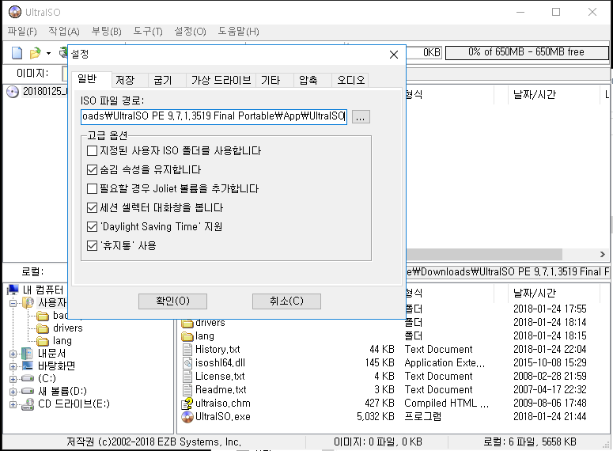Click the (C:) drive icon
The width and height of the screenshot is (613, 451).
[x=28, y=378]
